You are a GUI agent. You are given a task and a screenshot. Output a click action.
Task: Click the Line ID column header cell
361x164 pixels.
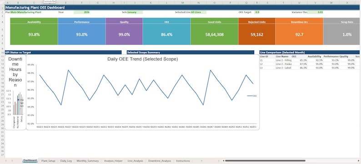267,56
